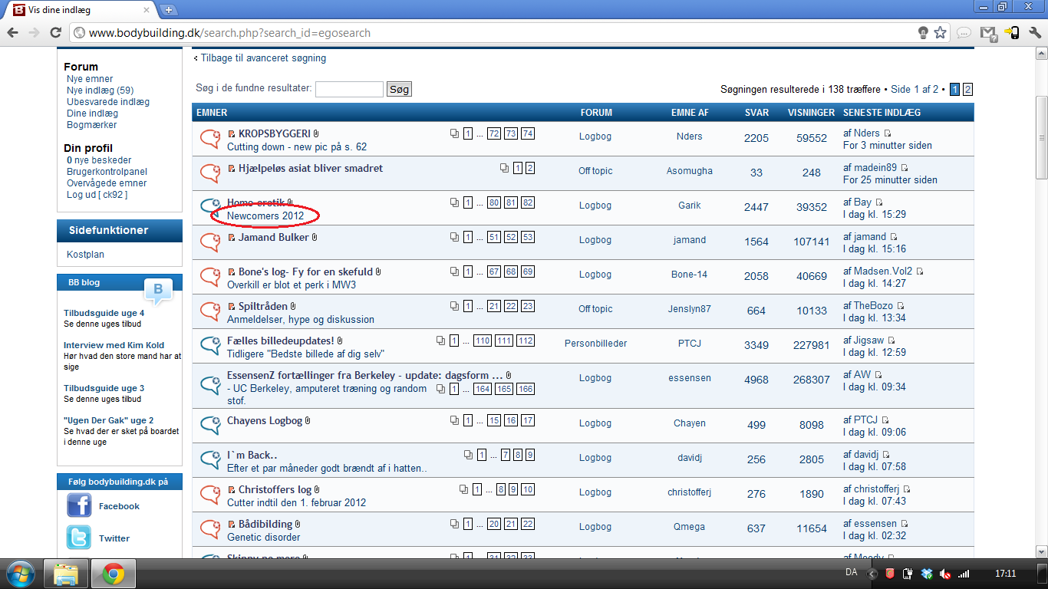Sort results by SVAR column header
The height and width of the screenshot is (589, 1048).
756,113
